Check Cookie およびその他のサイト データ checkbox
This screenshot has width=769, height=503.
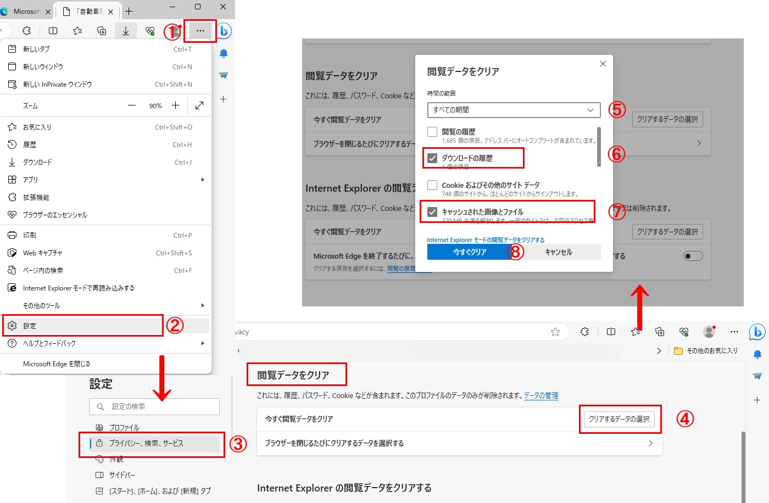pos(432,185)
